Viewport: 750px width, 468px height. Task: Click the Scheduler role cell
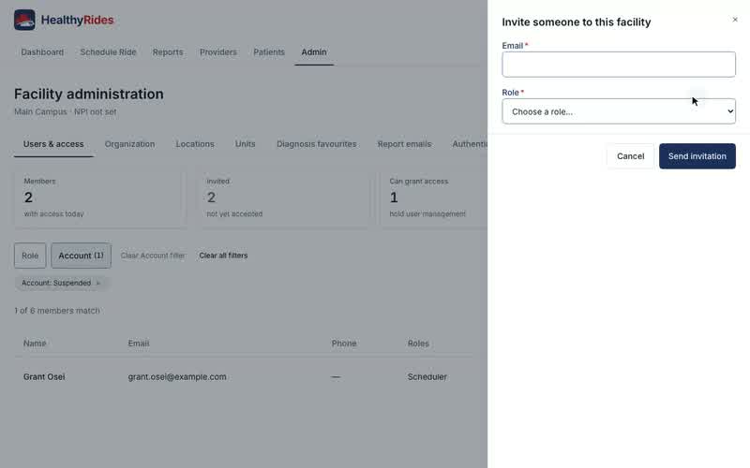[427, 377]
